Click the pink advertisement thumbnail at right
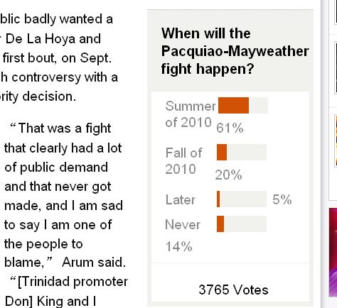 tap(333, 252)
